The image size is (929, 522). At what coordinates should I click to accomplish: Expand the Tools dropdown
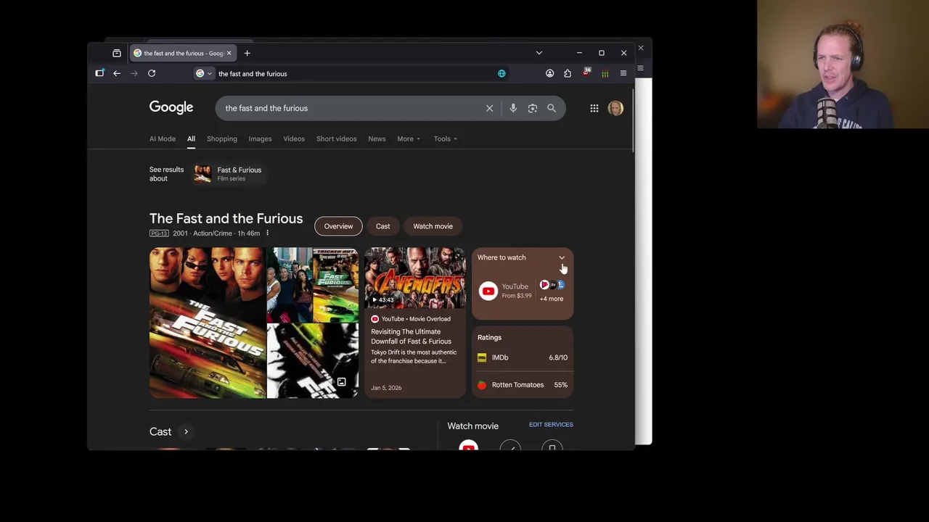pos(446,138)
